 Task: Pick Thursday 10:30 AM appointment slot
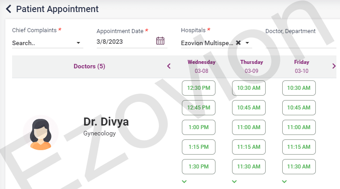tap(249, 88)
